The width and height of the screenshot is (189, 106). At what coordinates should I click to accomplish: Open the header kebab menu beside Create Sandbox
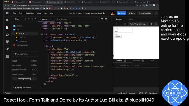(x=156, y=13)
